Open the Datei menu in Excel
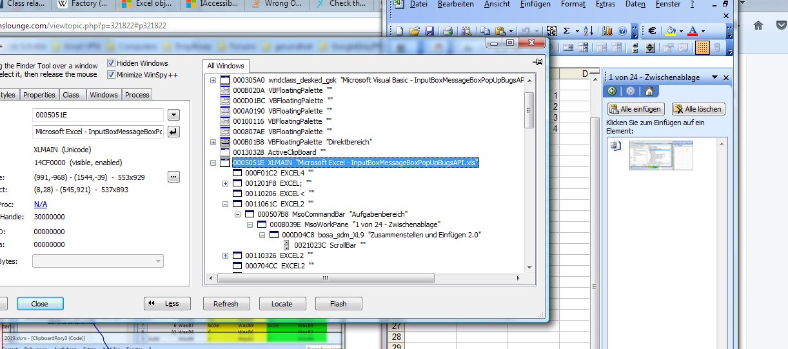This screenshot has width=788, height=349. pos(419,4)
